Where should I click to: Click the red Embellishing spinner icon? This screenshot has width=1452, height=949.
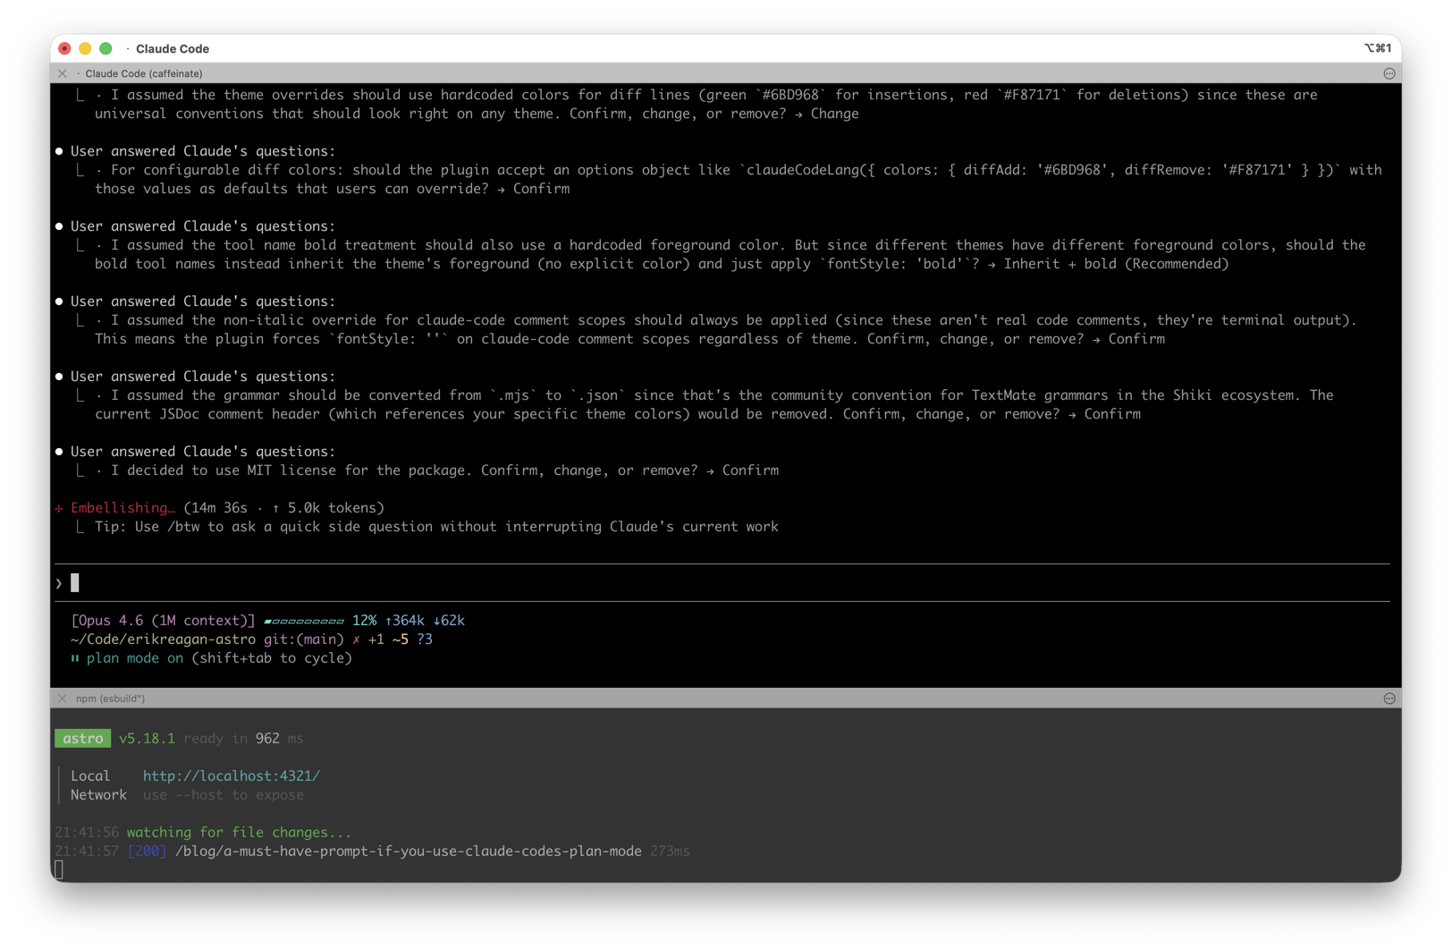(x=59, y=508)
